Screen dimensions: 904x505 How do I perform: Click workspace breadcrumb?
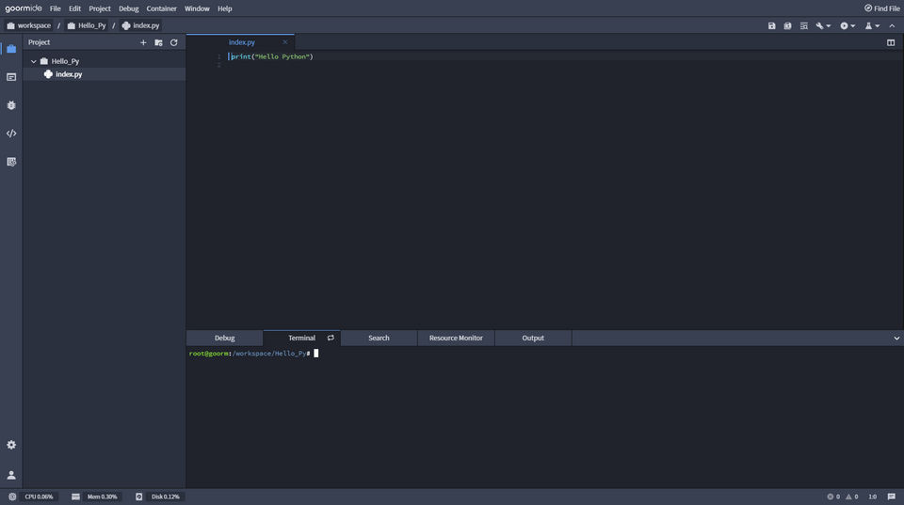coord(29,26)
